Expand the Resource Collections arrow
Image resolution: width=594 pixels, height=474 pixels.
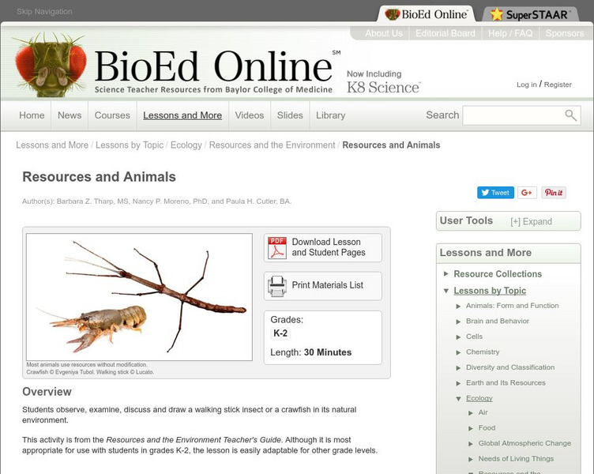[x=445, y=273]
